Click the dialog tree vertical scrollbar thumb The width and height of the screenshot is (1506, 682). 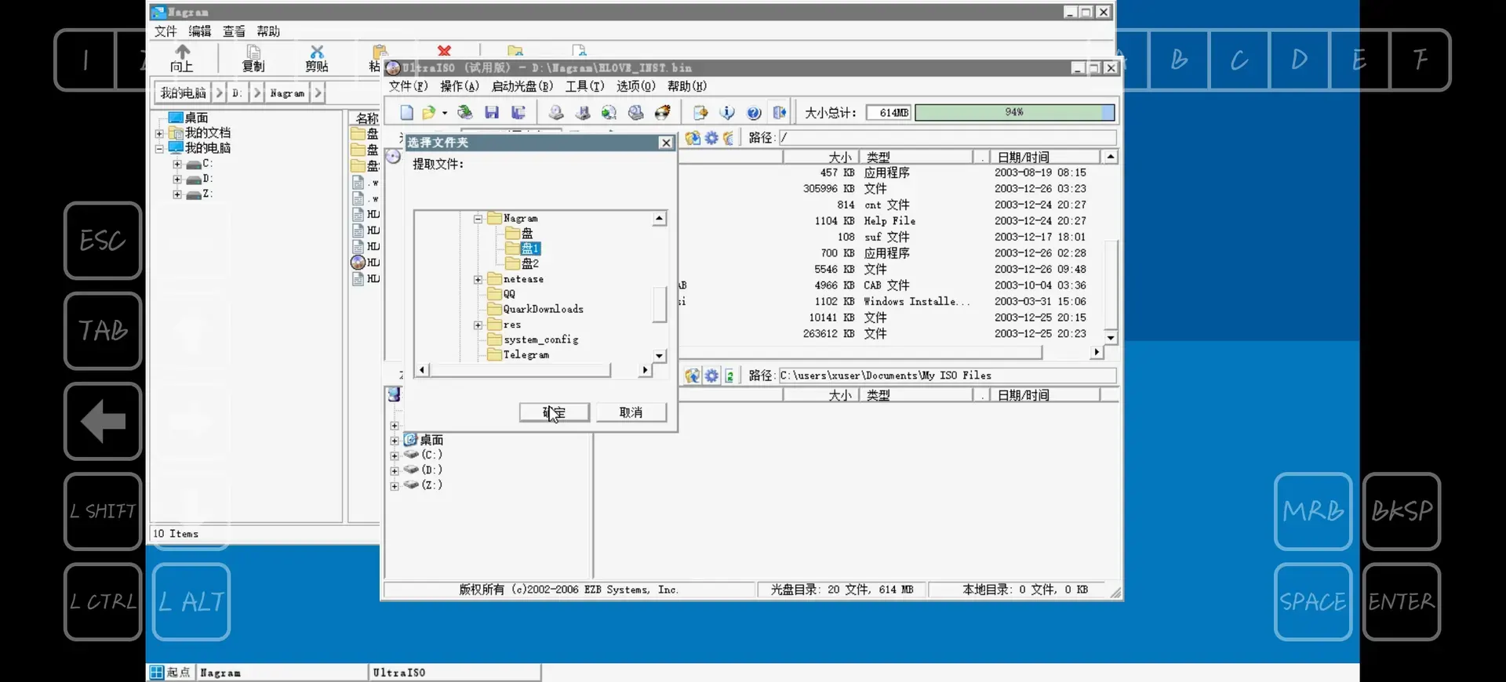[660, 304]
